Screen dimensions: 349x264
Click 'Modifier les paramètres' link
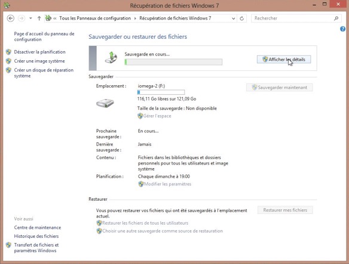pos(167,184)
